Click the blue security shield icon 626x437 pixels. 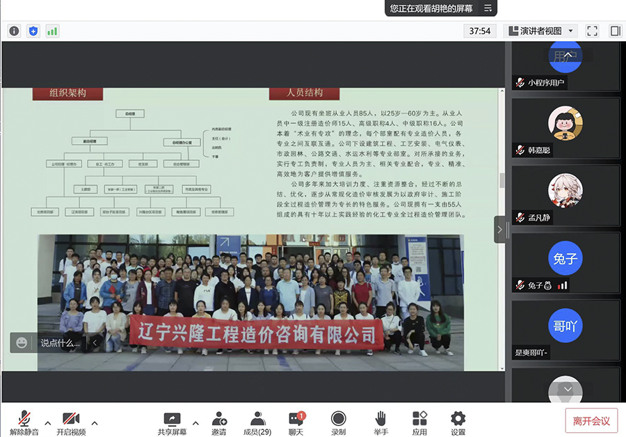[x=33, y=31]
